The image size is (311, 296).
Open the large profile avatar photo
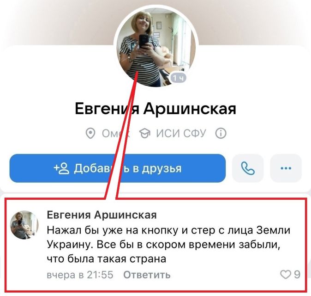(156, 47)
